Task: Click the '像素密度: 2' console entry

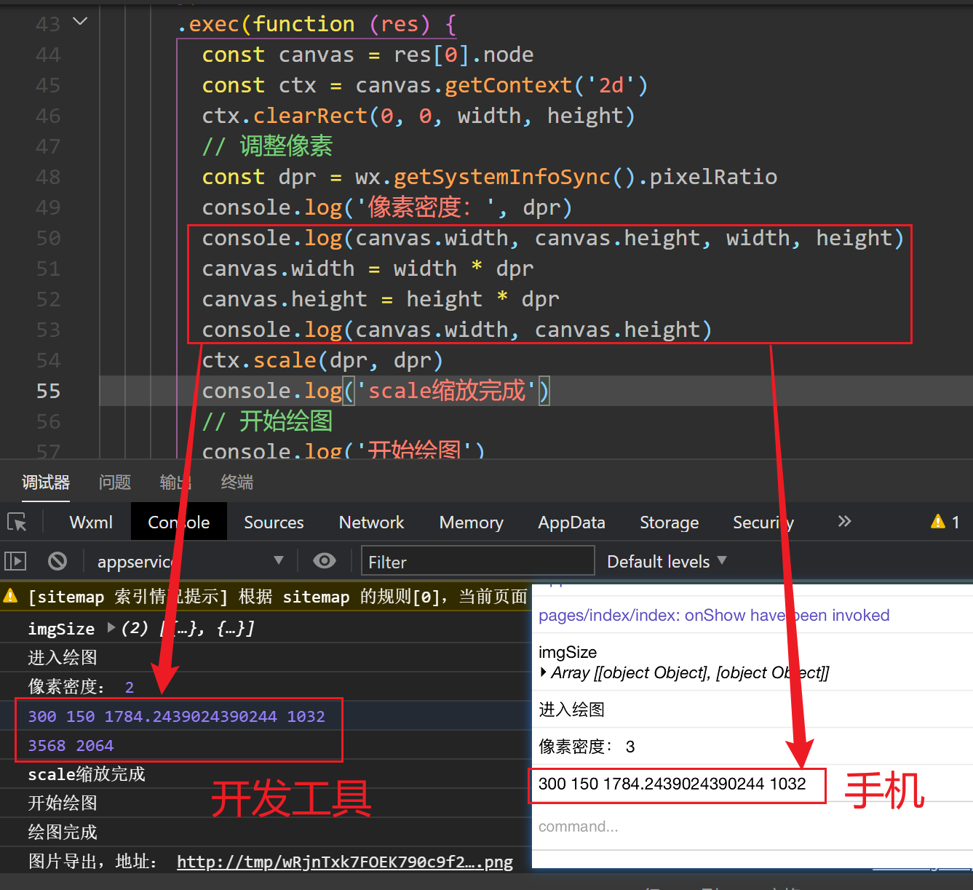Action: (81, 686)
